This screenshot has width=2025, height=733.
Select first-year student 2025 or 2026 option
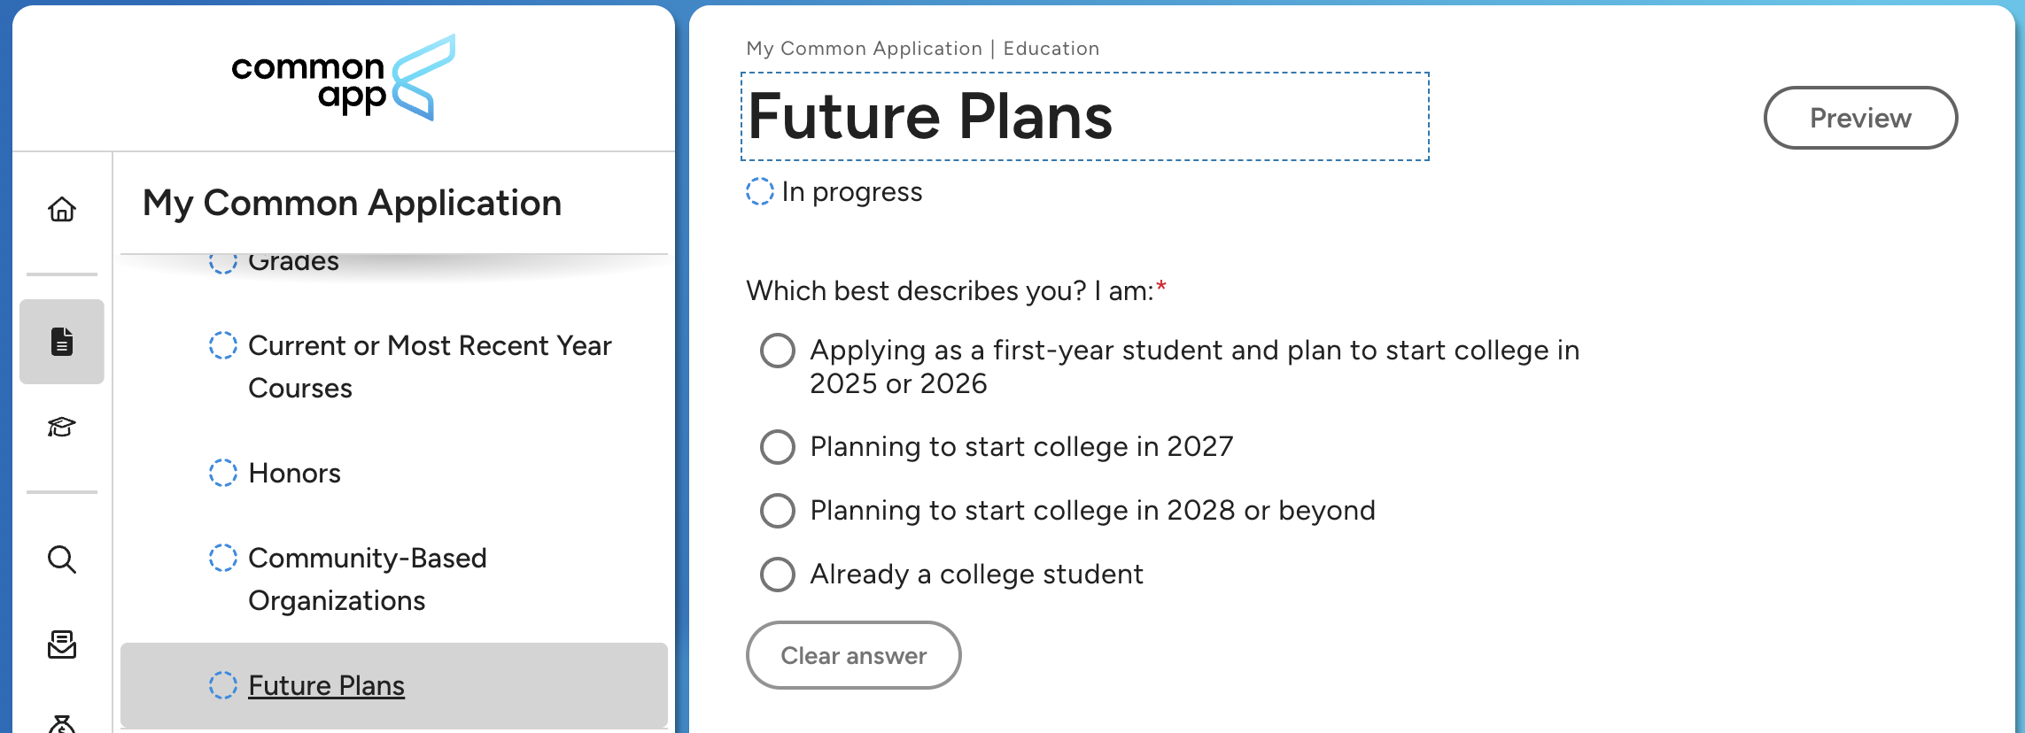click(778, 351)
